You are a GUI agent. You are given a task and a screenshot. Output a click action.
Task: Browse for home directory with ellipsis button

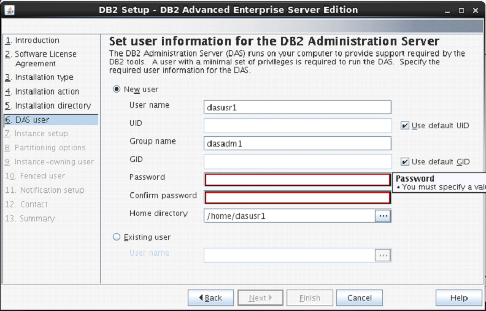383,216
